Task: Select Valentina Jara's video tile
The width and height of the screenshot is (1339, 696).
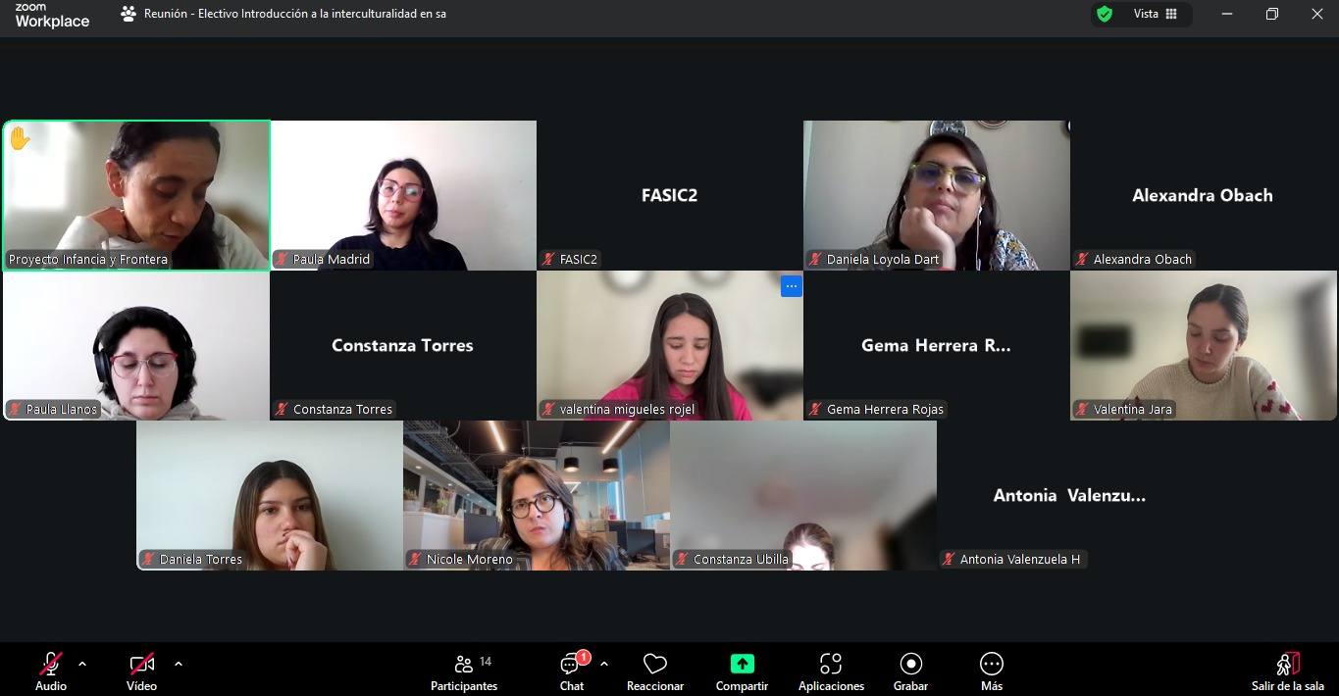Action: pyautogui.click(x=1204, y=345)
